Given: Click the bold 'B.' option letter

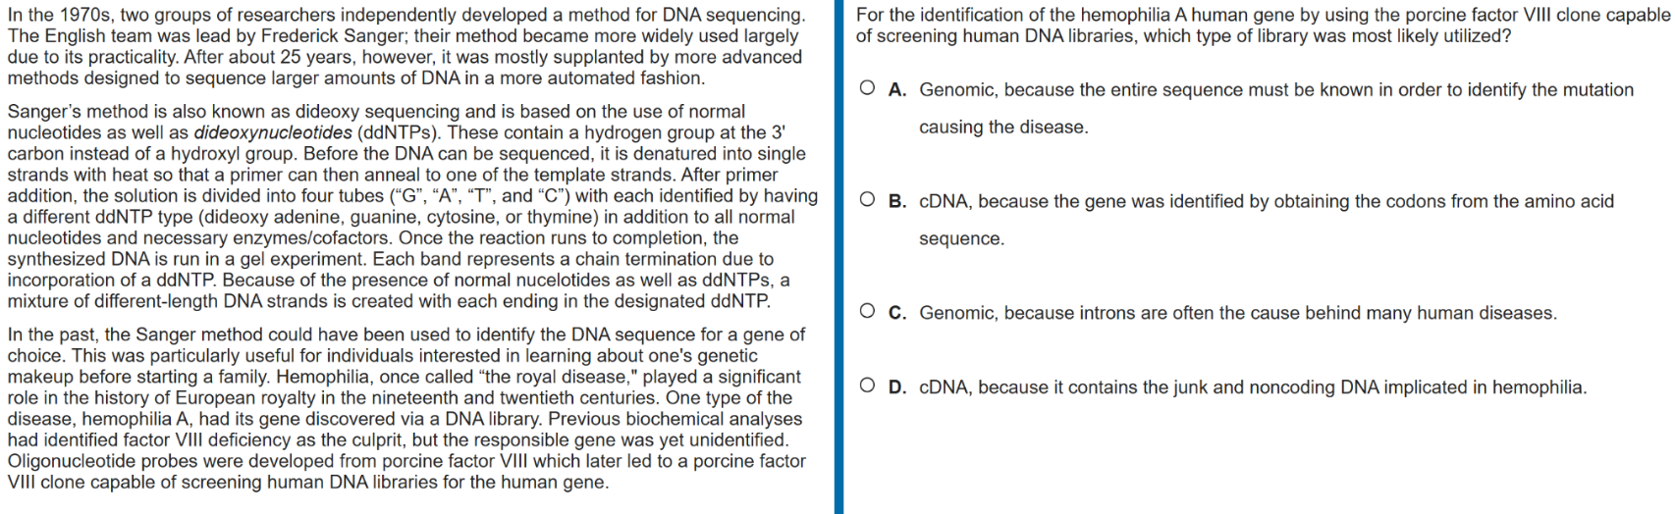Looking at the screenshot, I should (x=897, y=202).
